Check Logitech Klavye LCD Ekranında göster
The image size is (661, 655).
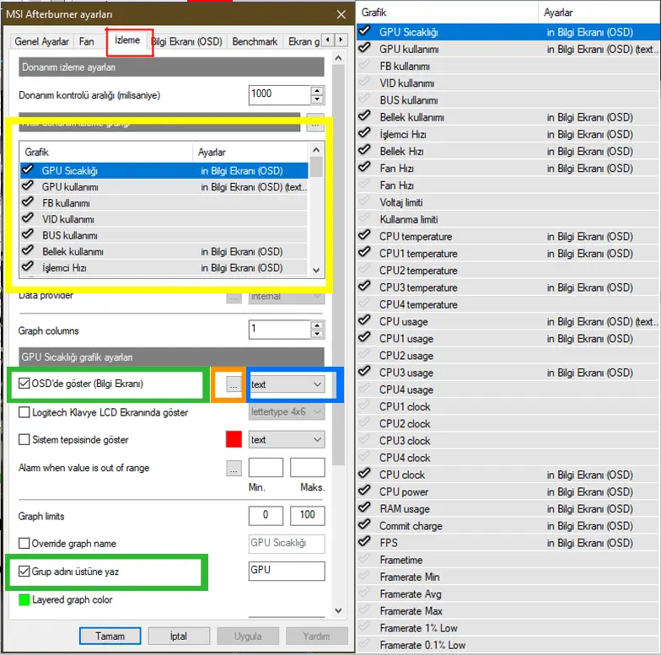click(24, 411)
